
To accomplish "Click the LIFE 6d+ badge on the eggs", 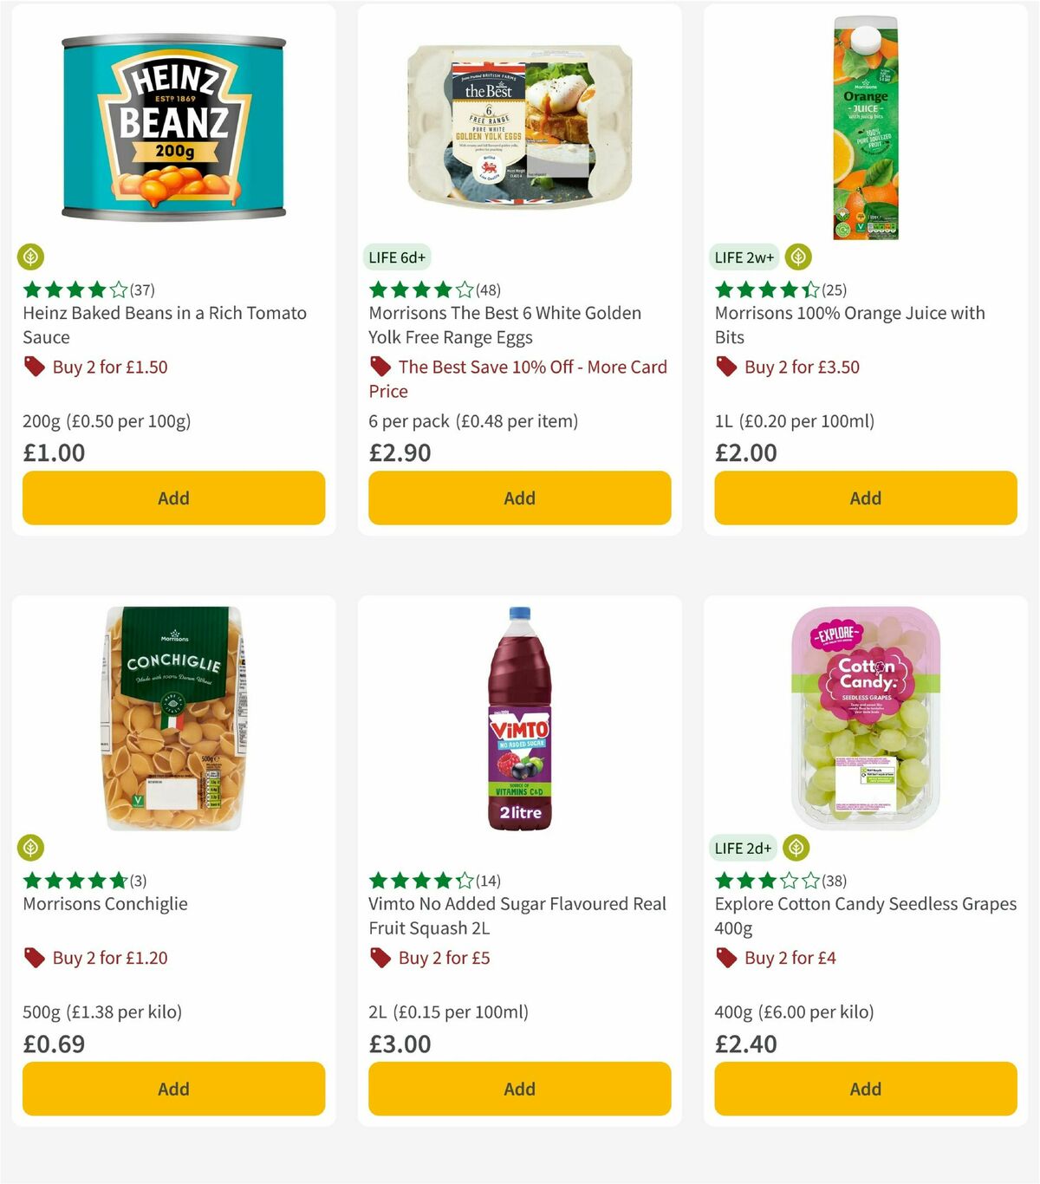I will [x=398, y=257].
